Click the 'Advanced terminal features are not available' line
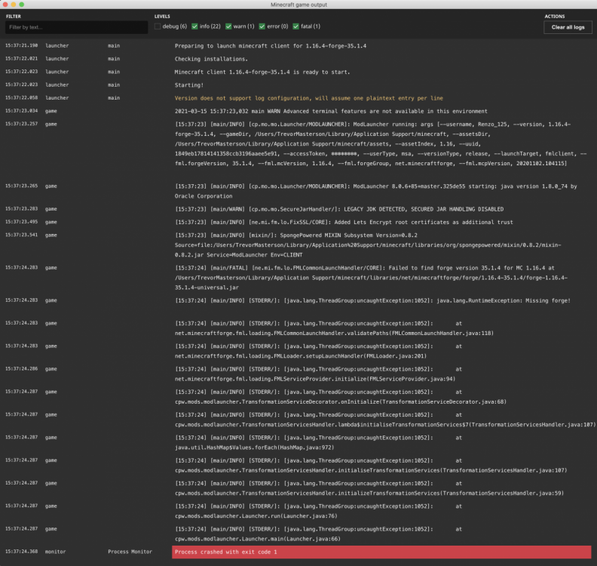This screenshot has width=597, height=566. (331, 111)
